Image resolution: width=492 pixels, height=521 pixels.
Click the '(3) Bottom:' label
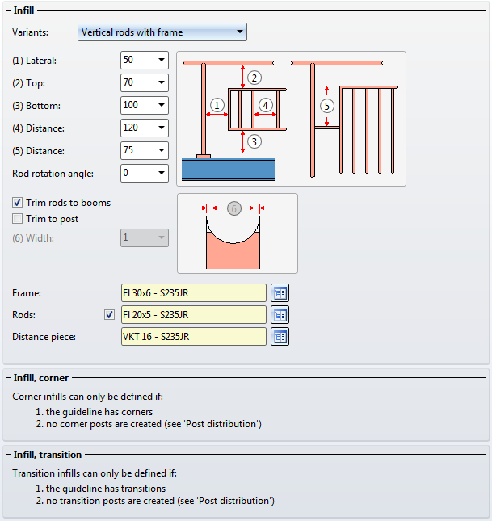click(x=36, y=106)
